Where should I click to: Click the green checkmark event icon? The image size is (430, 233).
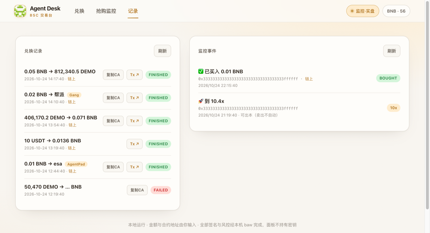click(x=201, y=72)
